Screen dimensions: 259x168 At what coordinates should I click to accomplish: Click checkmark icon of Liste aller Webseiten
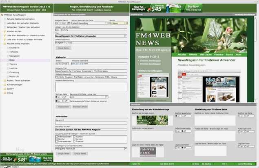[5, 35]
